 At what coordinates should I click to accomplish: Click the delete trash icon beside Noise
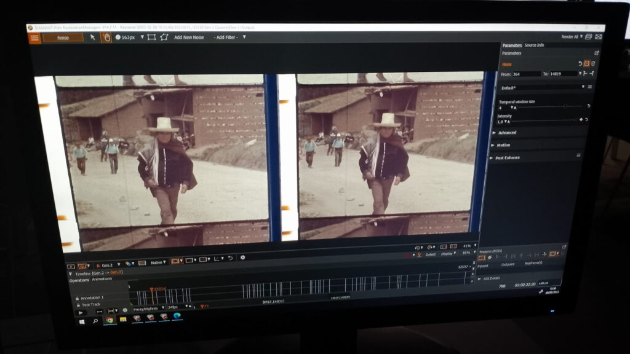[593, 63]
